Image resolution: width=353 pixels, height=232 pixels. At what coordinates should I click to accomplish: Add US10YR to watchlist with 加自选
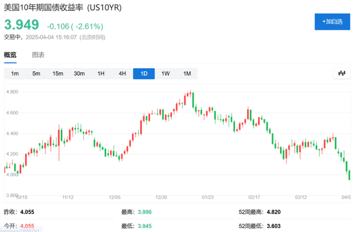click(x=332, y=22)
